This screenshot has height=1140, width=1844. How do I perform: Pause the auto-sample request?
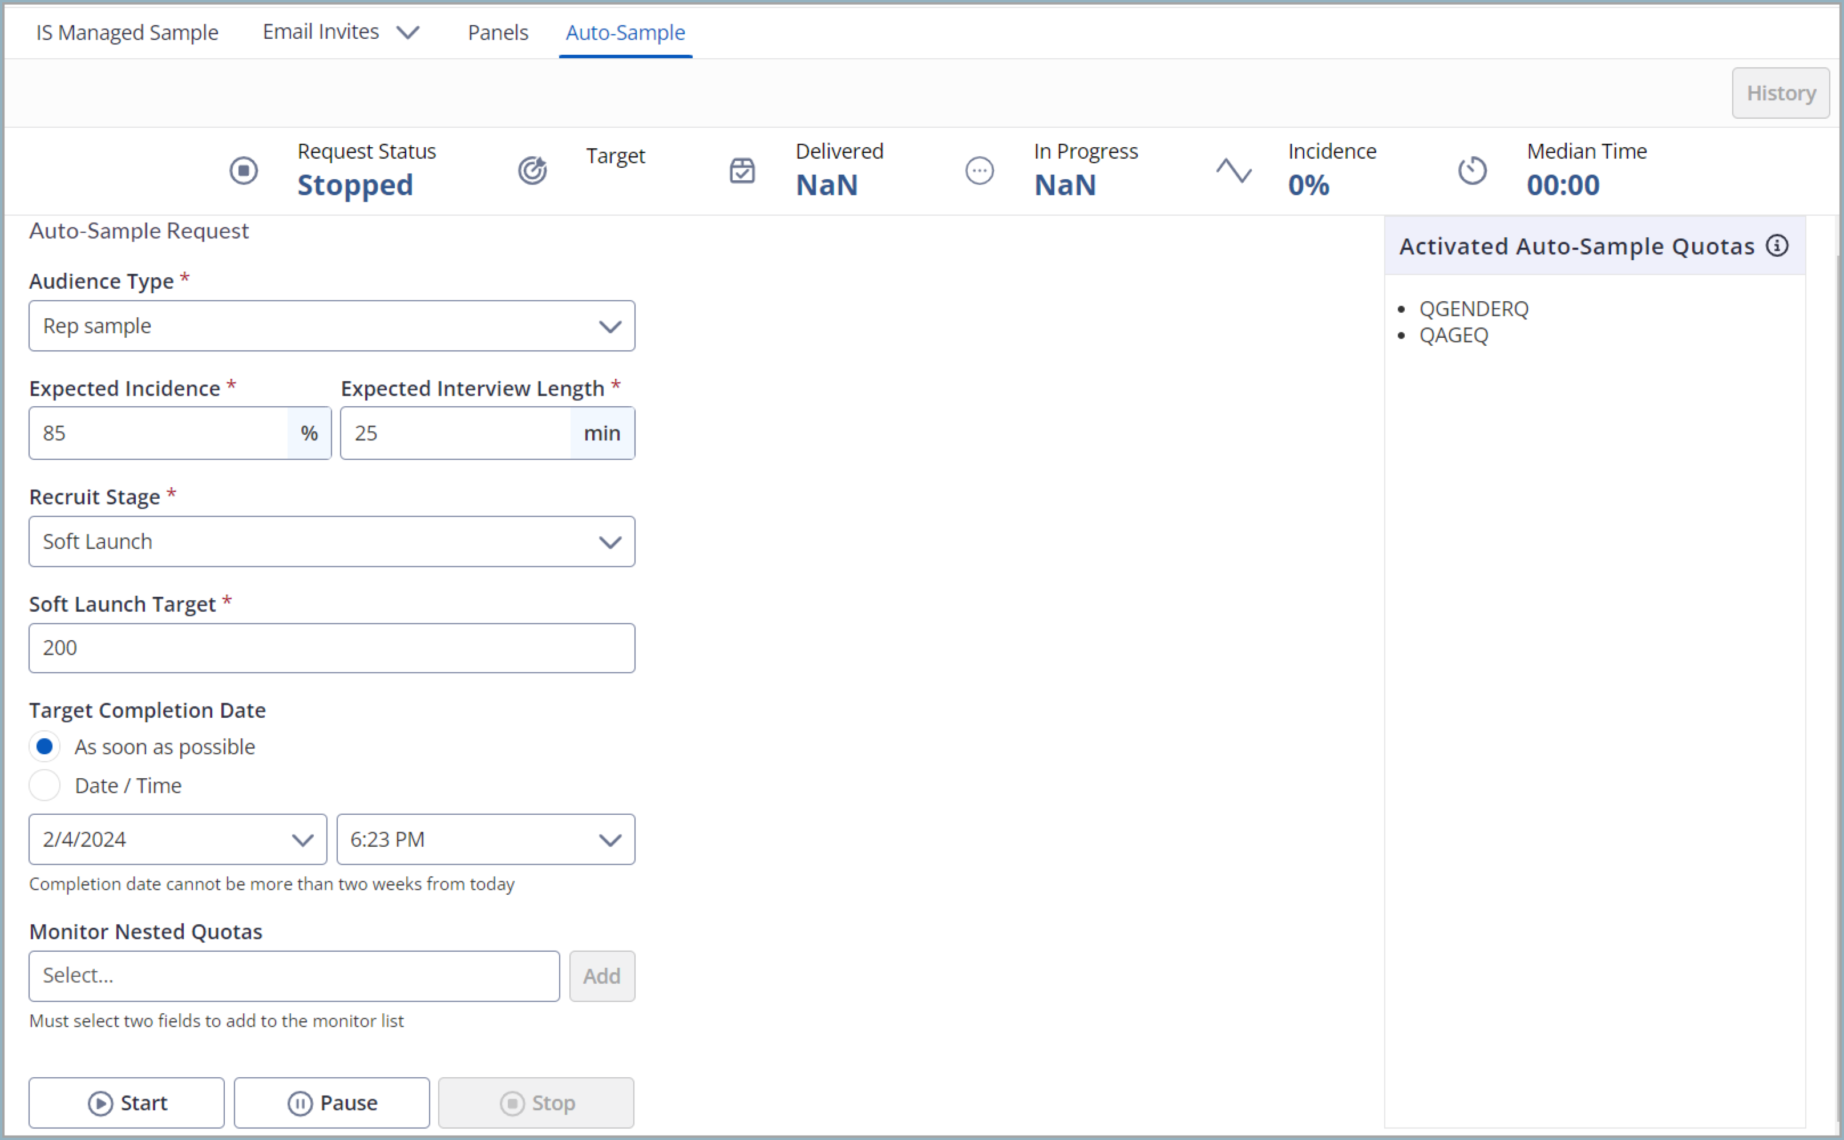tap(331, 1102)
